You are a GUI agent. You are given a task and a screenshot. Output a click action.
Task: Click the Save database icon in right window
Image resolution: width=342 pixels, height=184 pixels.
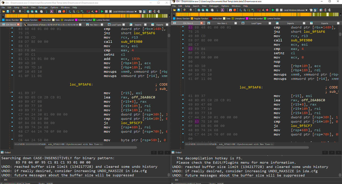point(178,10)
